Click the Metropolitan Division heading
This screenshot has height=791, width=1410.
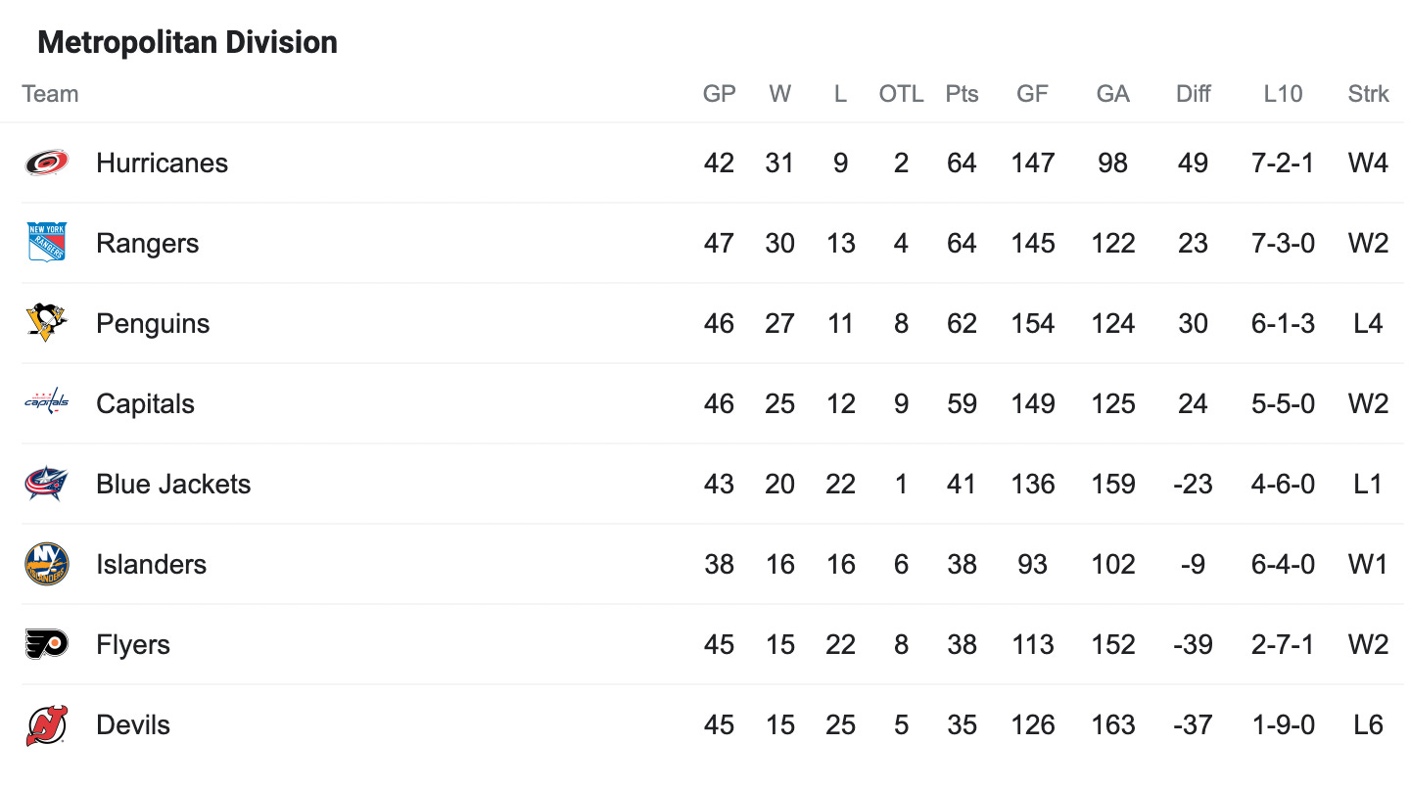click(x=187, y=42)
